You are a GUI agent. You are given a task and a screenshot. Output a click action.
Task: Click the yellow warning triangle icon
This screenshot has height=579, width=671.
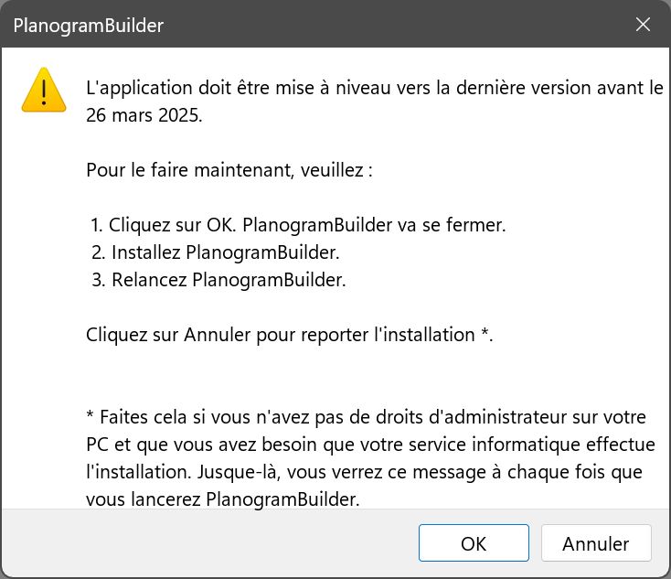tap(44, 90)
